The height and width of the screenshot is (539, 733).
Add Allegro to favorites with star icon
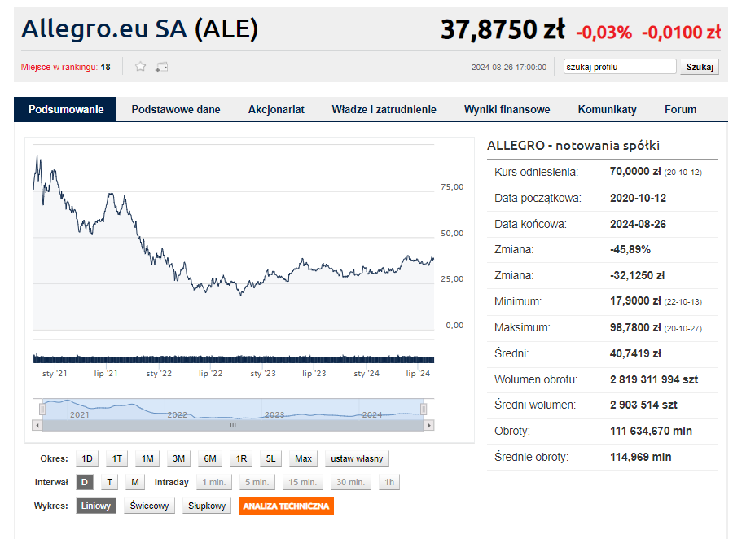(140, 67)
